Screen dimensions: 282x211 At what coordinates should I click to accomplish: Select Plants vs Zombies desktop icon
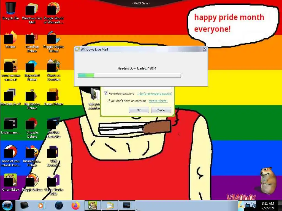[x=54, y=70]
